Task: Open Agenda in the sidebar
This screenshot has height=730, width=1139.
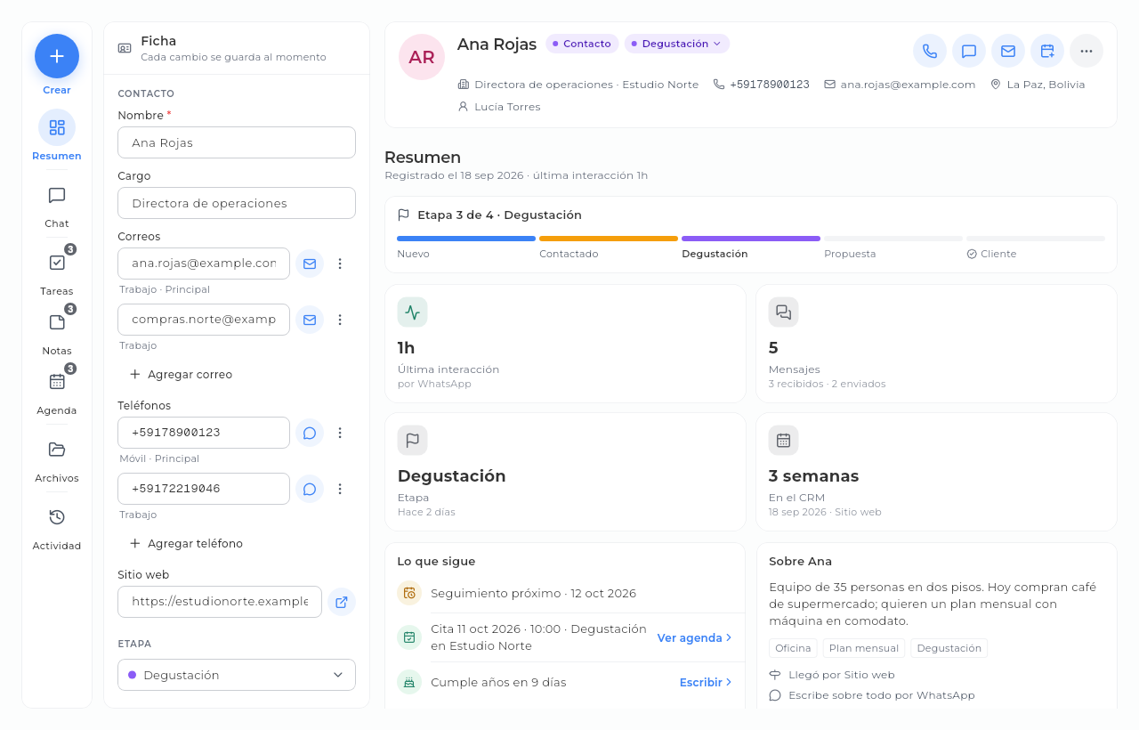Action: 57,393
